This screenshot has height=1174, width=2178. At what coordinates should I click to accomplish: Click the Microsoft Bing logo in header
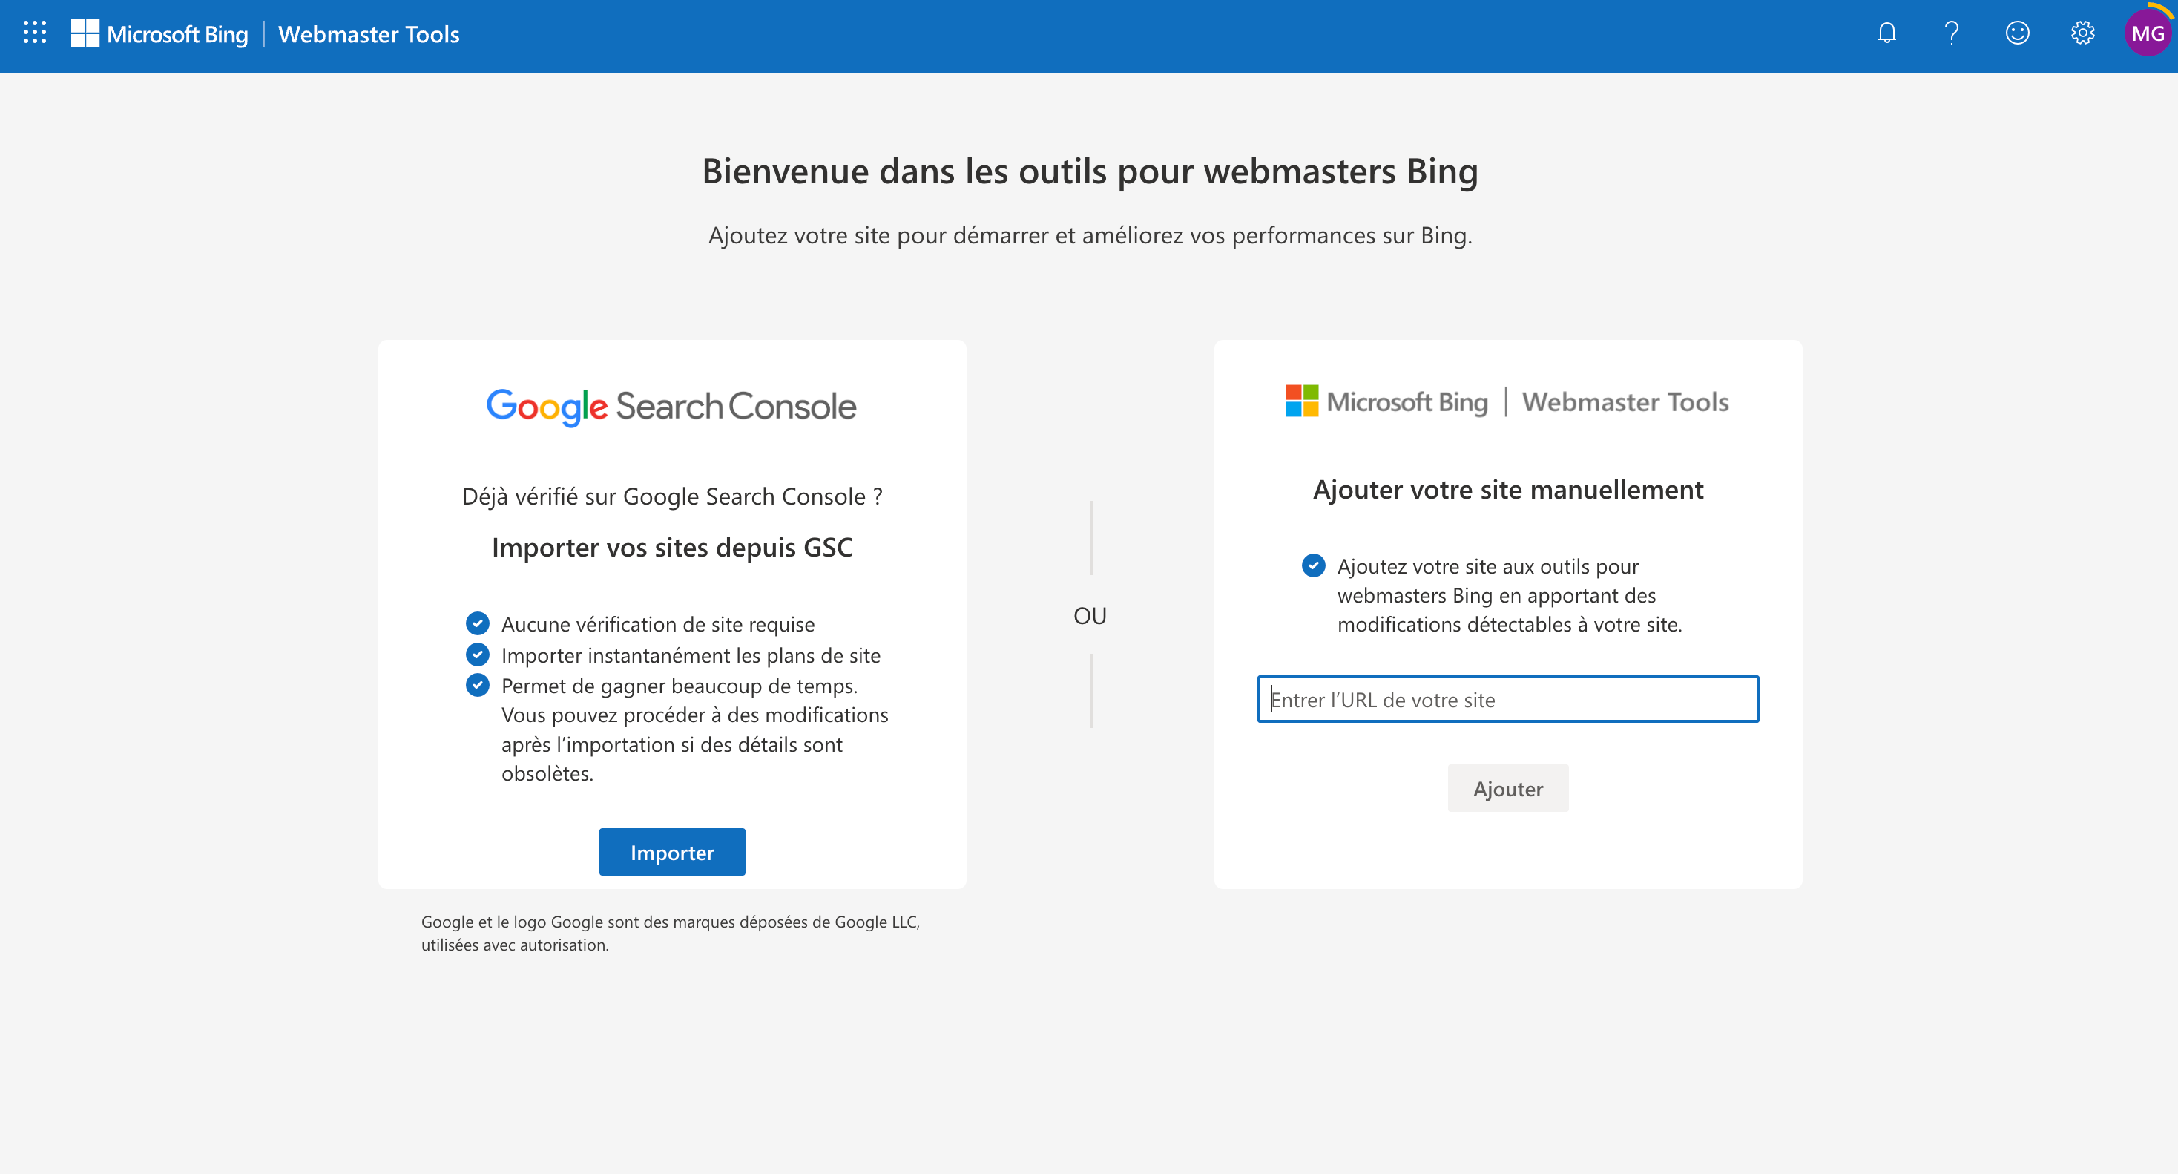[x=159, y=34]
